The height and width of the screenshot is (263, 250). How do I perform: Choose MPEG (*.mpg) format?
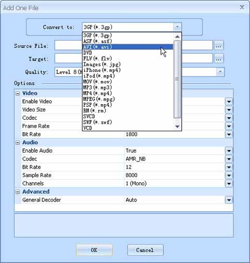tap(128, 99)
